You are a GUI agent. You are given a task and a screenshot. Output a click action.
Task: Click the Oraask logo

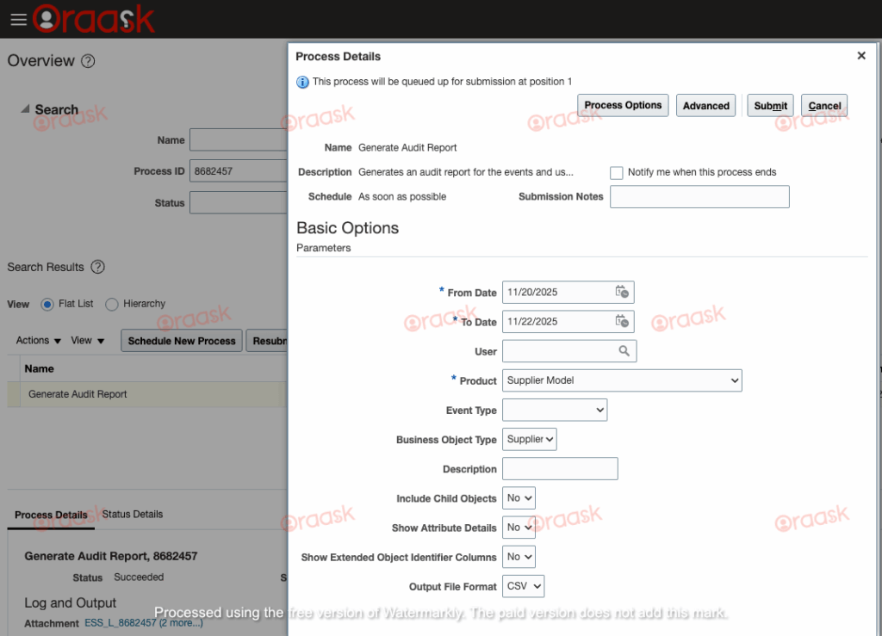click(x=93, y=19)
